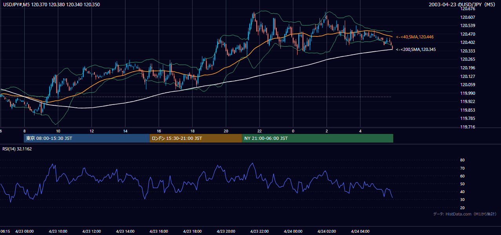Click the 4/23 08:00 timestamp on bottom axis
Viewport: 501px width, 235px height.
click(25, 231)
